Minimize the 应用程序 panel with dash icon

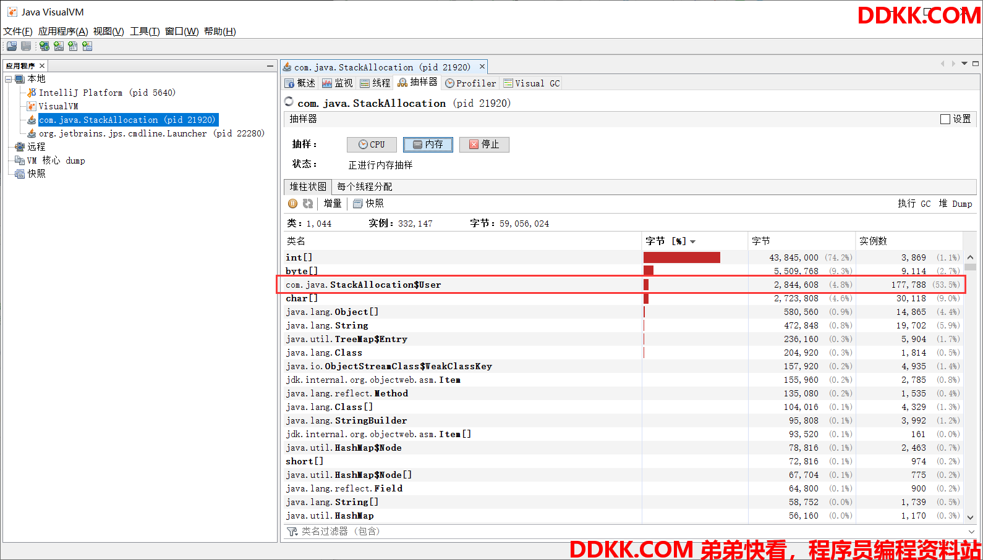coord(270,65)
